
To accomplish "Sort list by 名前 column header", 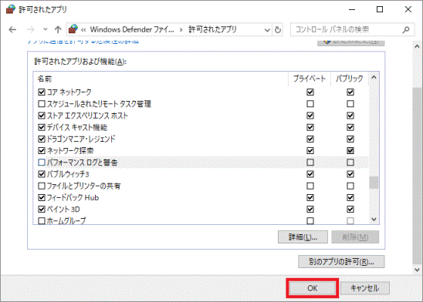I will point(161,79).
